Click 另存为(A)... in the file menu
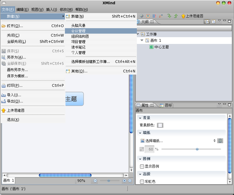Viewport: 234px width, 195px height. click(x=33, y=57)
